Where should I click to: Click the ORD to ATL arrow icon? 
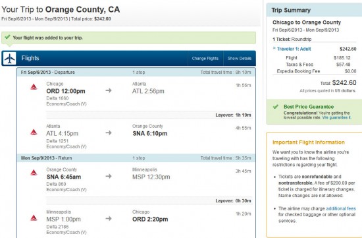pos(109,90)
